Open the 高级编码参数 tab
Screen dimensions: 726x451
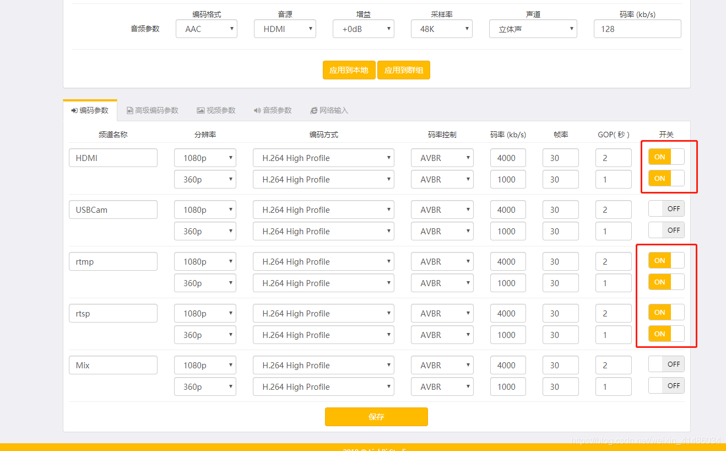point(152,110)
